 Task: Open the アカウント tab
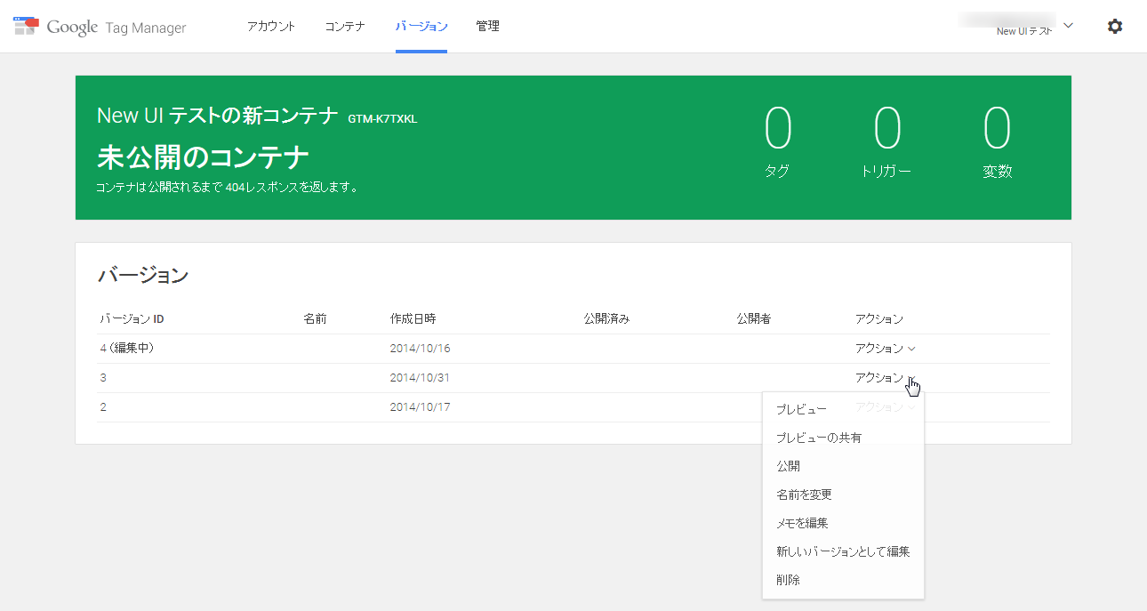click(x=271, y=27)
